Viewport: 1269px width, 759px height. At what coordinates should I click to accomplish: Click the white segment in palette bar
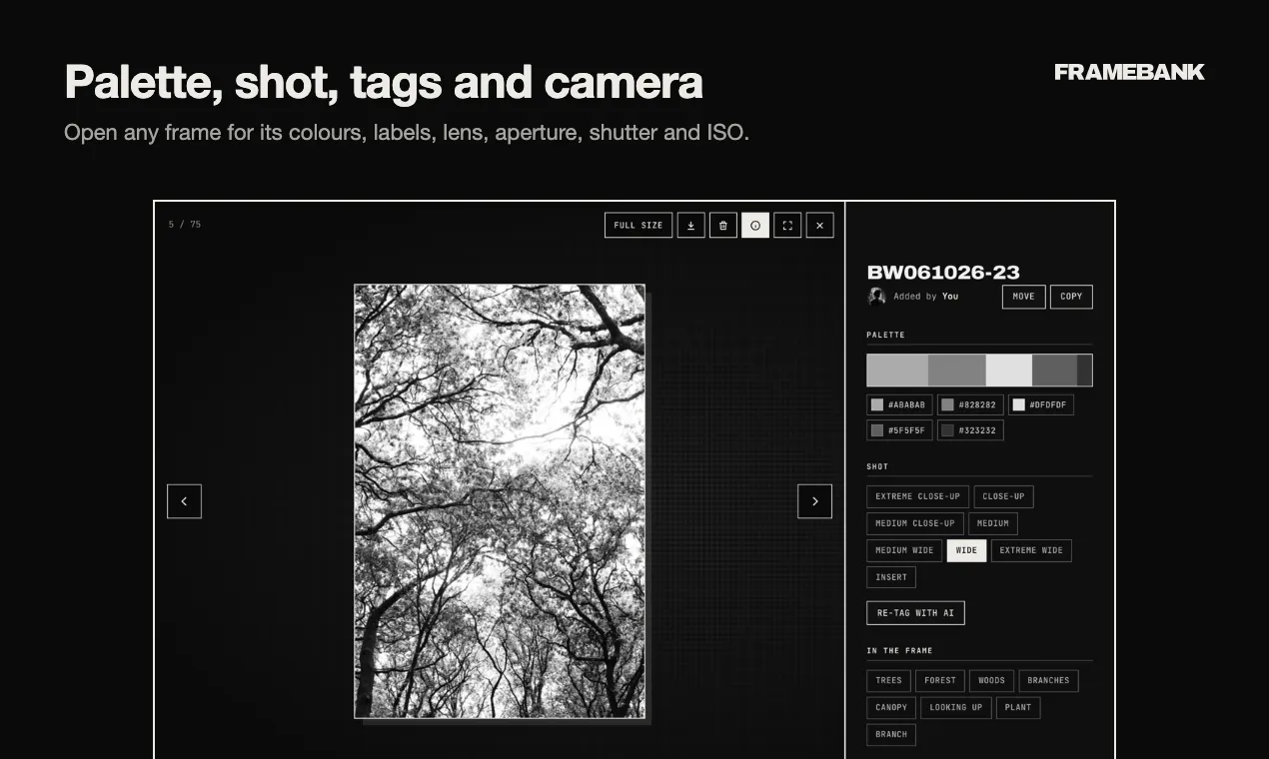1009,371
